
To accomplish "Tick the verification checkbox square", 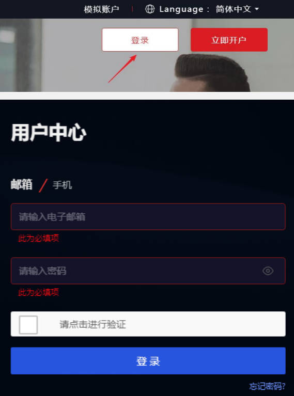I will coord(28,325).
